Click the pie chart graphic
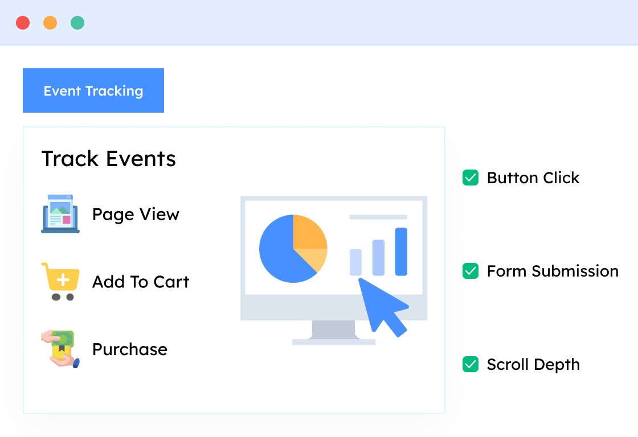 pos(293,249)
